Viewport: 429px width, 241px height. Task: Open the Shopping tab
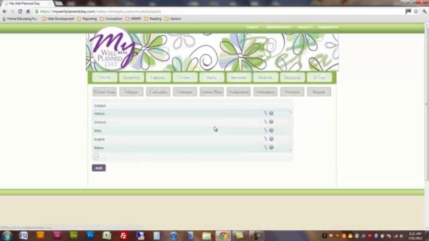[292, 78]
